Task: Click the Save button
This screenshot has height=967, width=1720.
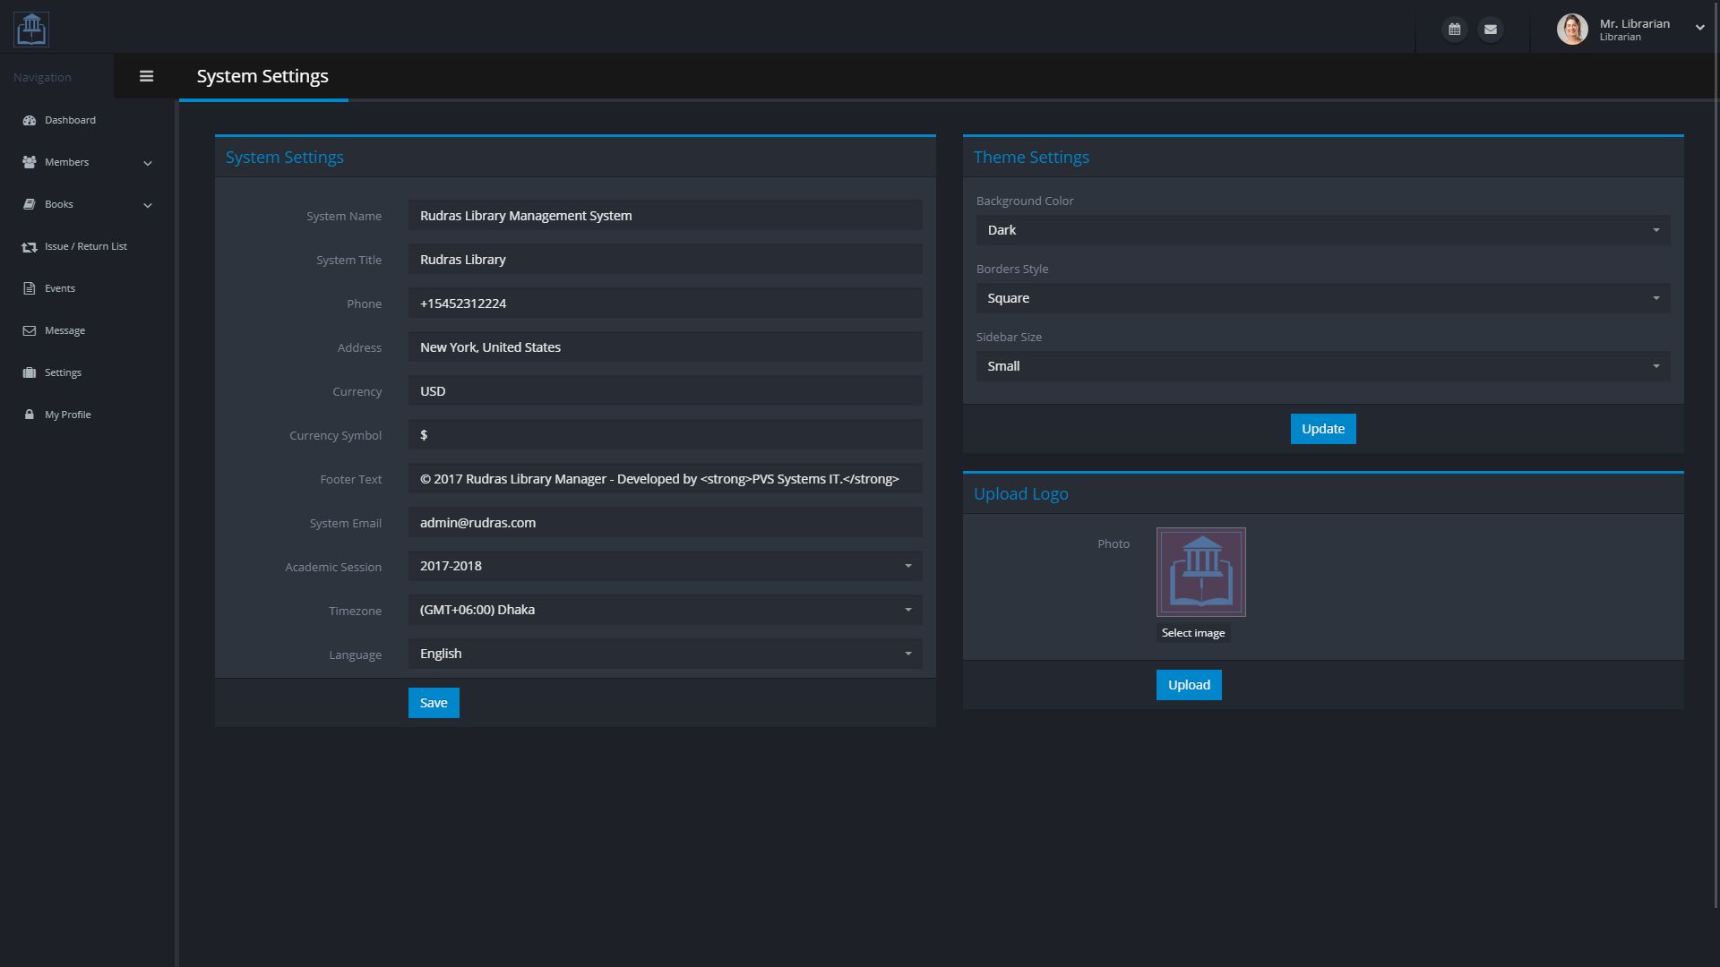Action: click(x=434, y=703)
